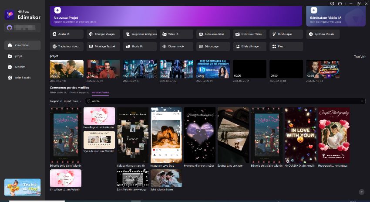Launch the Shorts IA tool
The width and height of the screenshot is (370, 202).
[x=140, y=46]
